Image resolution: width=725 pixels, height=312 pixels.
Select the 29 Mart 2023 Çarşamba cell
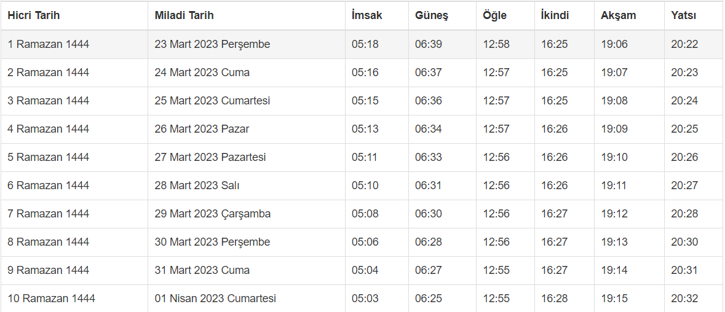pyautogui.click(x=212, y=214)
